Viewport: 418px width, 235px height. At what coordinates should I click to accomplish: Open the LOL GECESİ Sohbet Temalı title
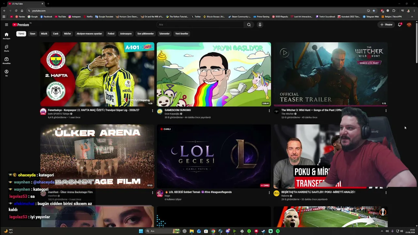(x=198, y=192)
